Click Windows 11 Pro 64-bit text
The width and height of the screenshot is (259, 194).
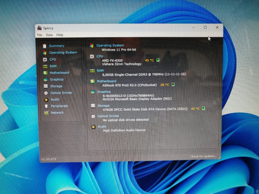click(119, 49)
